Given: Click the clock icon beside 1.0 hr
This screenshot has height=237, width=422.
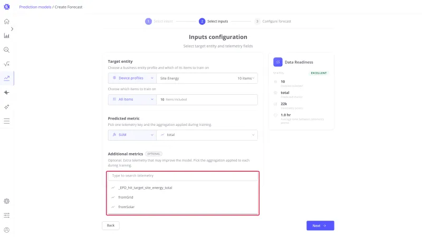Looking at the screenshot, I should (275, 115).
